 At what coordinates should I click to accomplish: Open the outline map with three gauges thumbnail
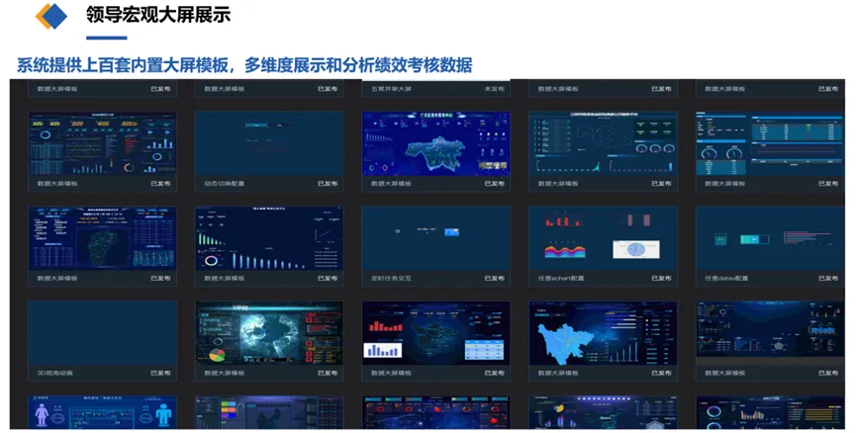click(604, 144)
